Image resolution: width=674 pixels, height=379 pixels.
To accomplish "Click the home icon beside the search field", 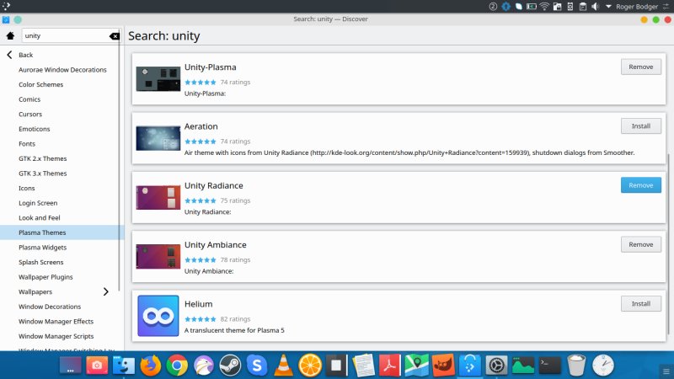I will 10,36.
